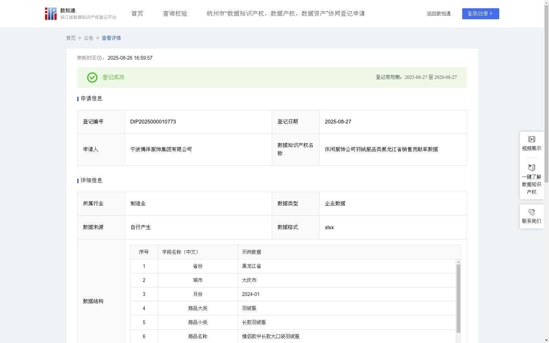The height and width of the screenshot is (343, 549).
Task: Click the 自行产生 data source value
Action: (141, 227)
